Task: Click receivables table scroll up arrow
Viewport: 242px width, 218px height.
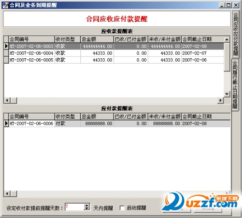Action: pyautogui.click(x=227, y=39)
